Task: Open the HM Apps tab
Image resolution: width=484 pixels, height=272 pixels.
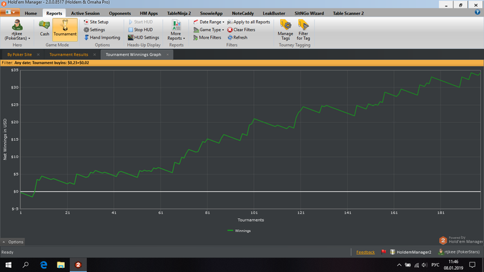Action: (149, 13)
